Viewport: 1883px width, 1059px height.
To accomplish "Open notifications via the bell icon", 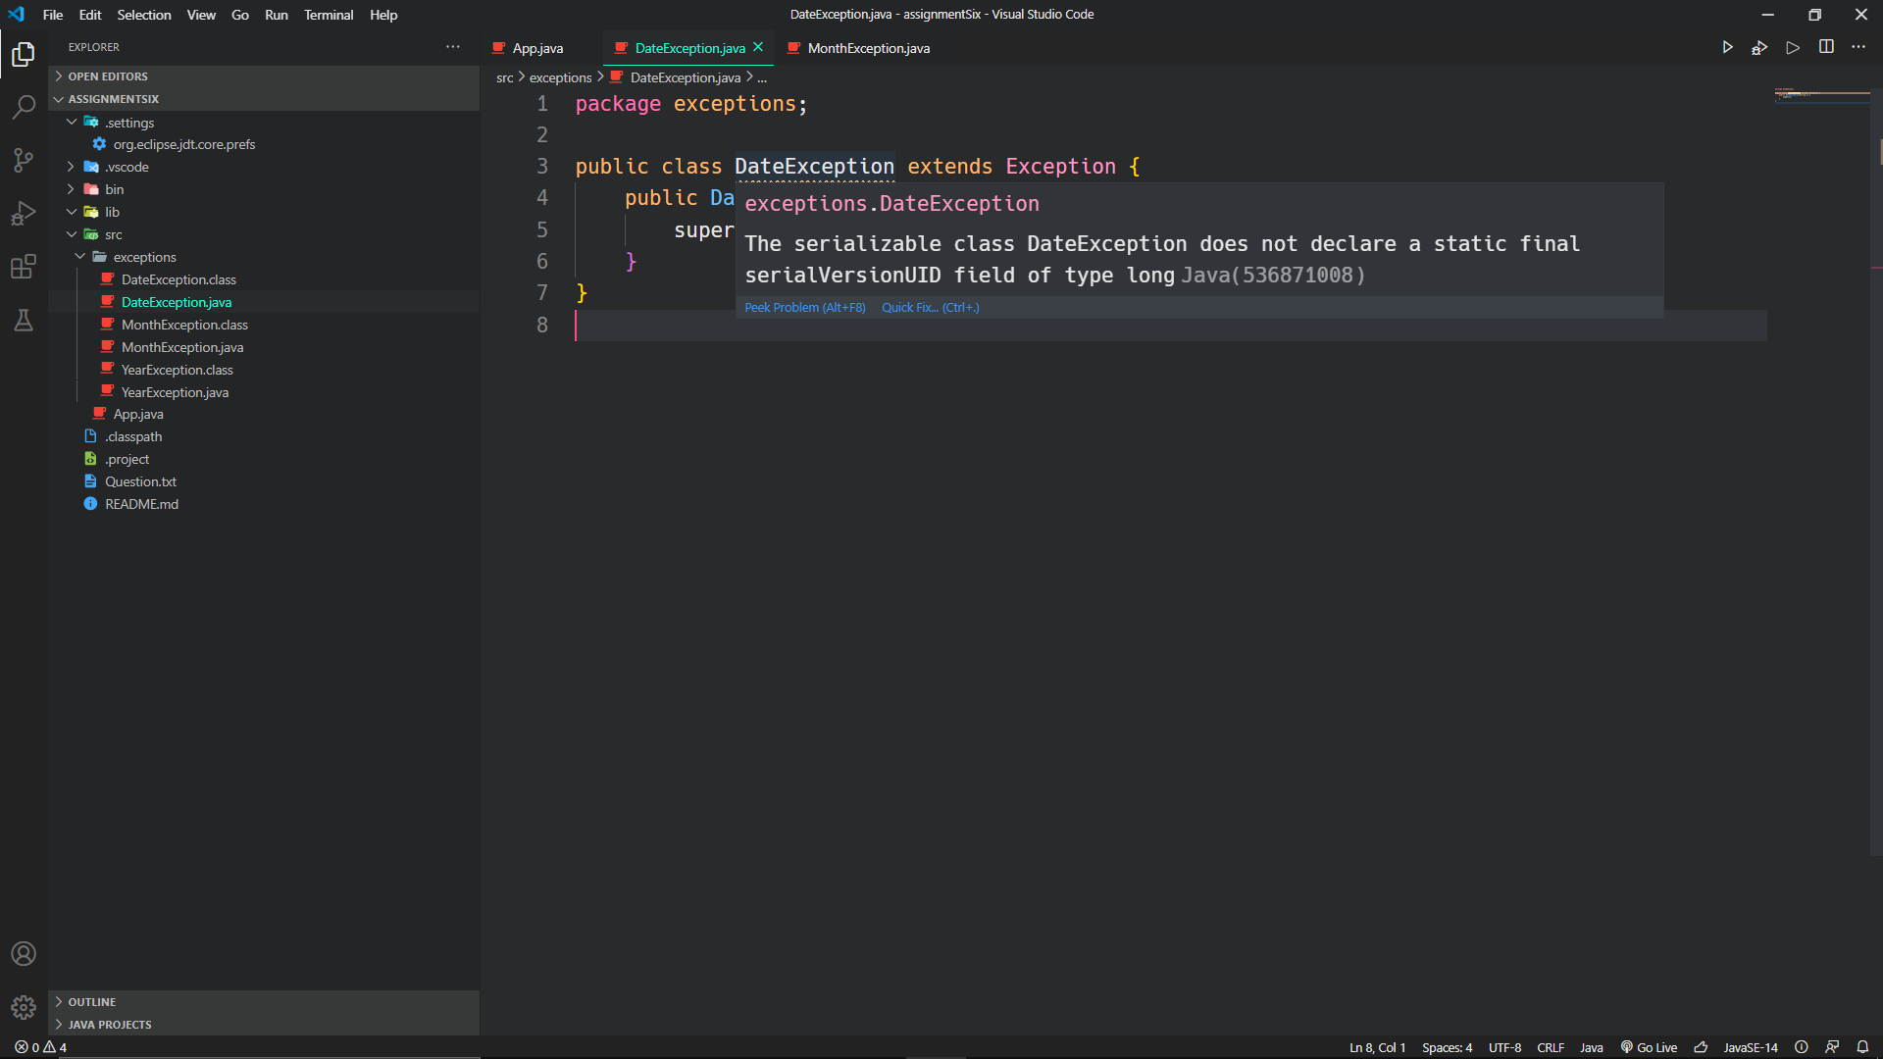I will pyautogui.click(x=1864, y=1046).
